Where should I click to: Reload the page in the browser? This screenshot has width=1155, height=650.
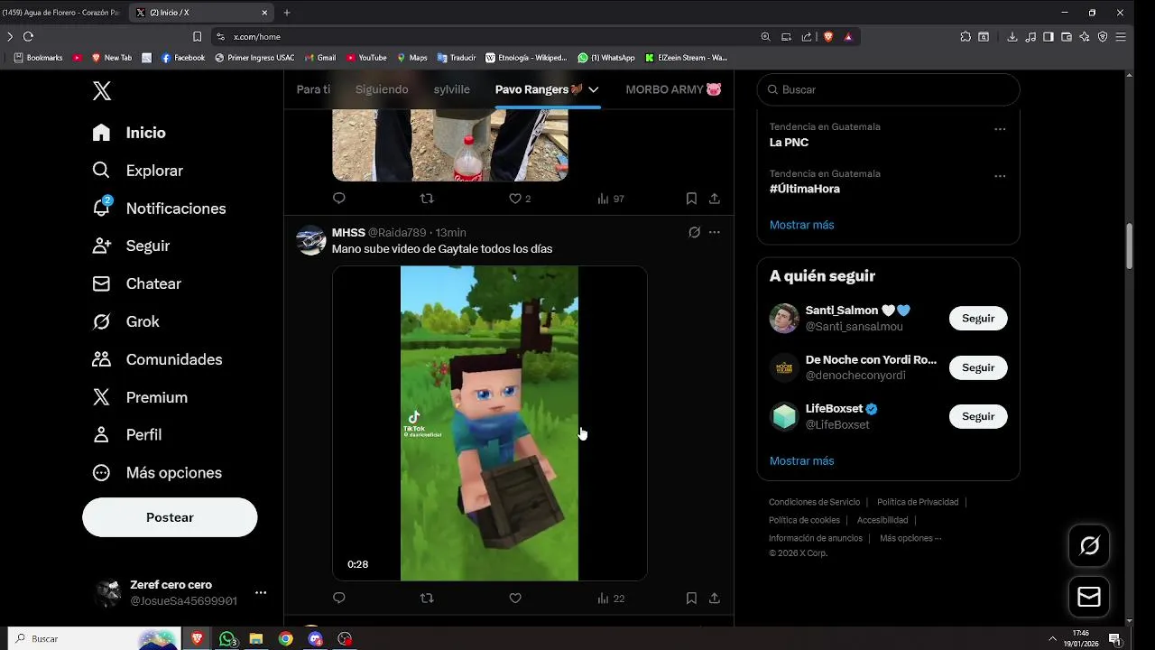click(28, 36)
